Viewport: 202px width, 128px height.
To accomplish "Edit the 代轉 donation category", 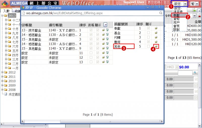I will [156, 37].
